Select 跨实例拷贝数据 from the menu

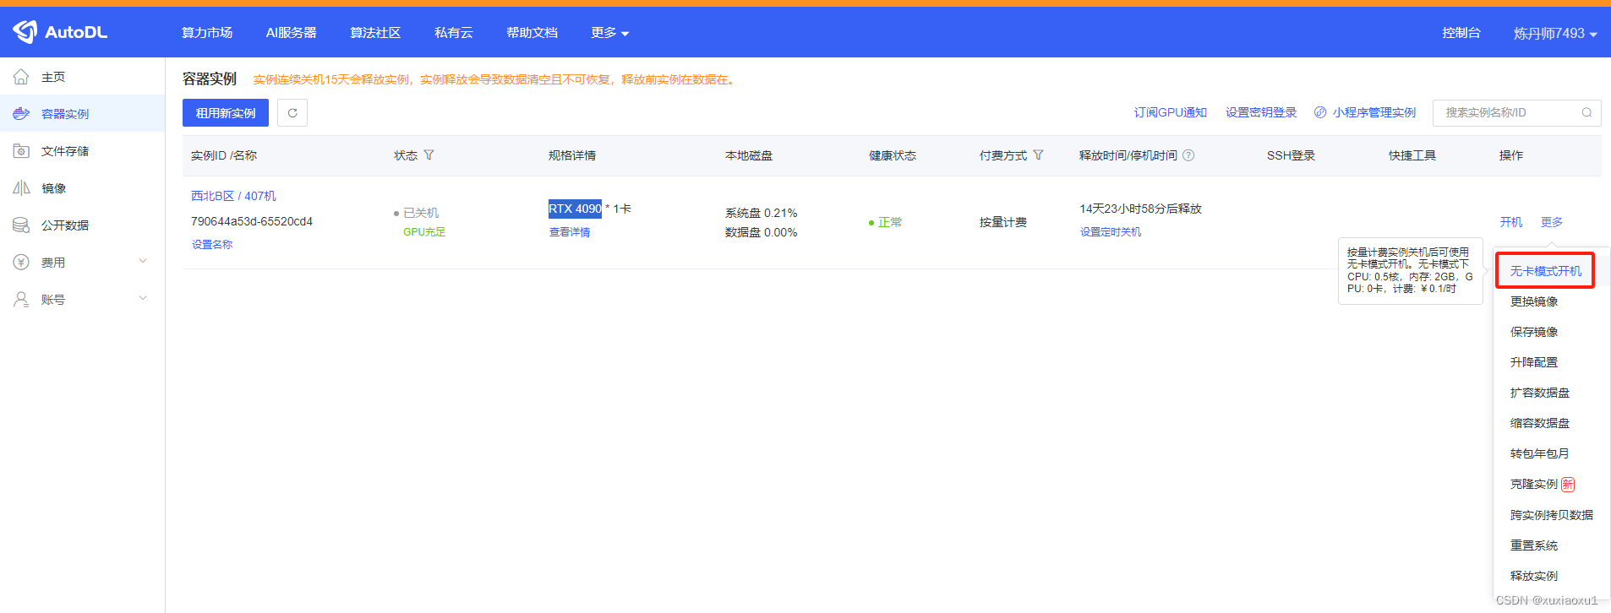(1552, 515)
